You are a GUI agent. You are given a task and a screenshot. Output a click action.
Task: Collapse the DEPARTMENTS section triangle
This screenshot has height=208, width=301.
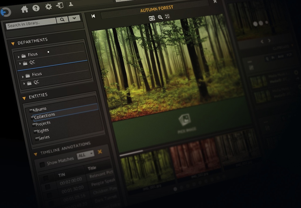point(13,44)
